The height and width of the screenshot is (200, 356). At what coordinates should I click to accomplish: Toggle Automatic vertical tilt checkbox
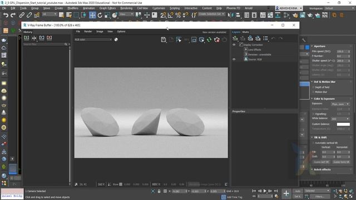pos(313,143)
